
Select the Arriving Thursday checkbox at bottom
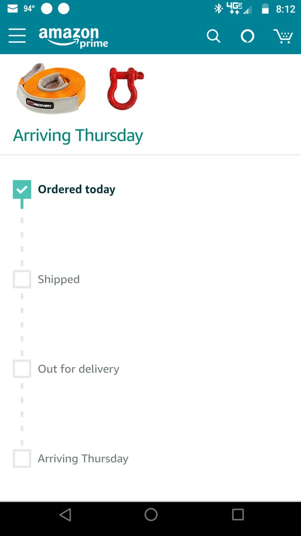[x=22, y=459]
